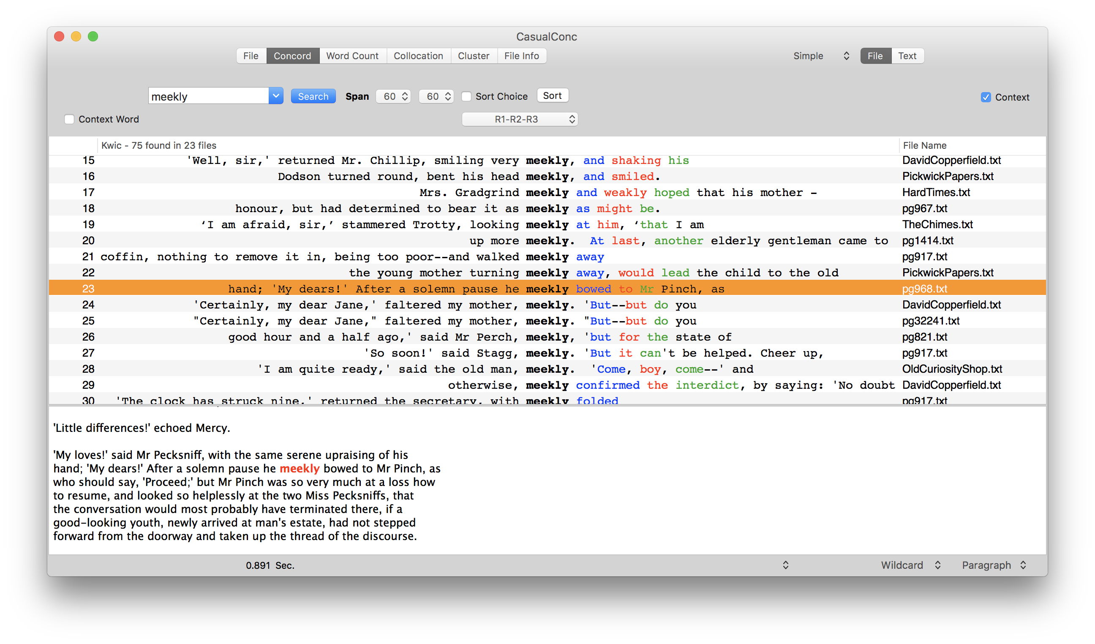Select row 21 'walked meekly away'
Image resolution: width=1095 pixels, height=644 pixels.
tap(547, 257)
